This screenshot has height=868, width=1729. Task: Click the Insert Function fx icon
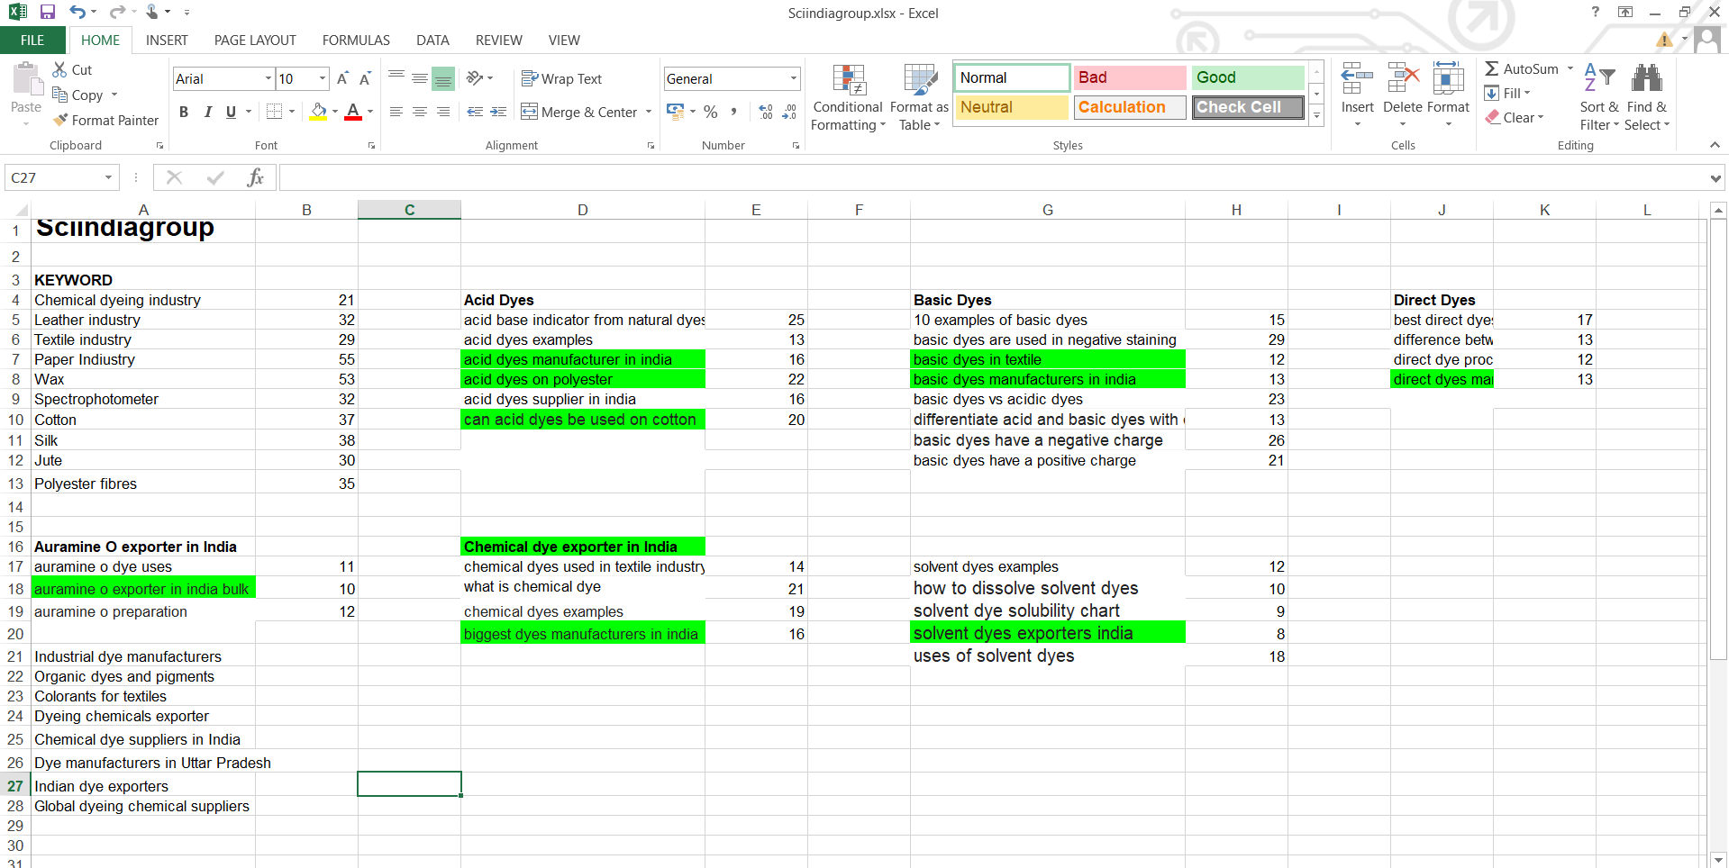(255, 177)
